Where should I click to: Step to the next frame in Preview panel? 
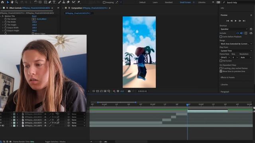[240, 21]
